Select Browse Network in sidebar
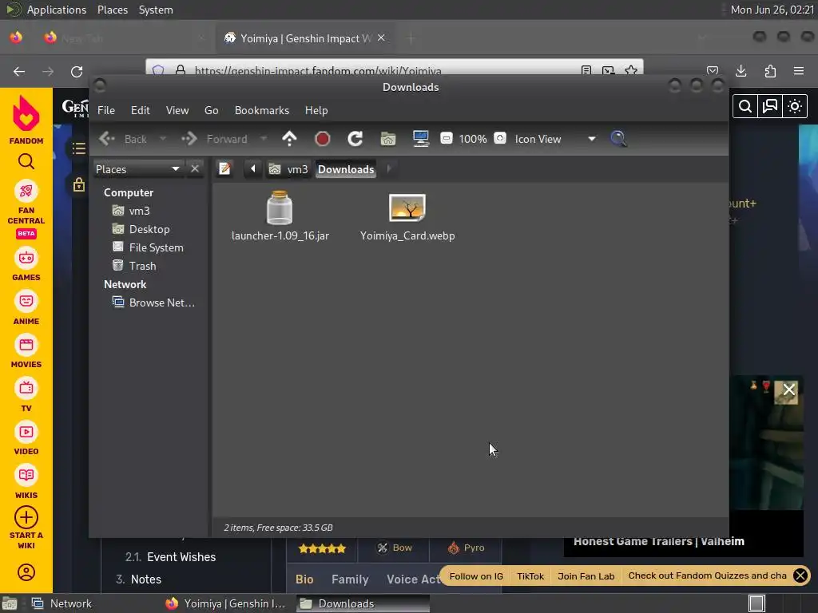This screenshot has width=818, height=613. tap(154, 303)
